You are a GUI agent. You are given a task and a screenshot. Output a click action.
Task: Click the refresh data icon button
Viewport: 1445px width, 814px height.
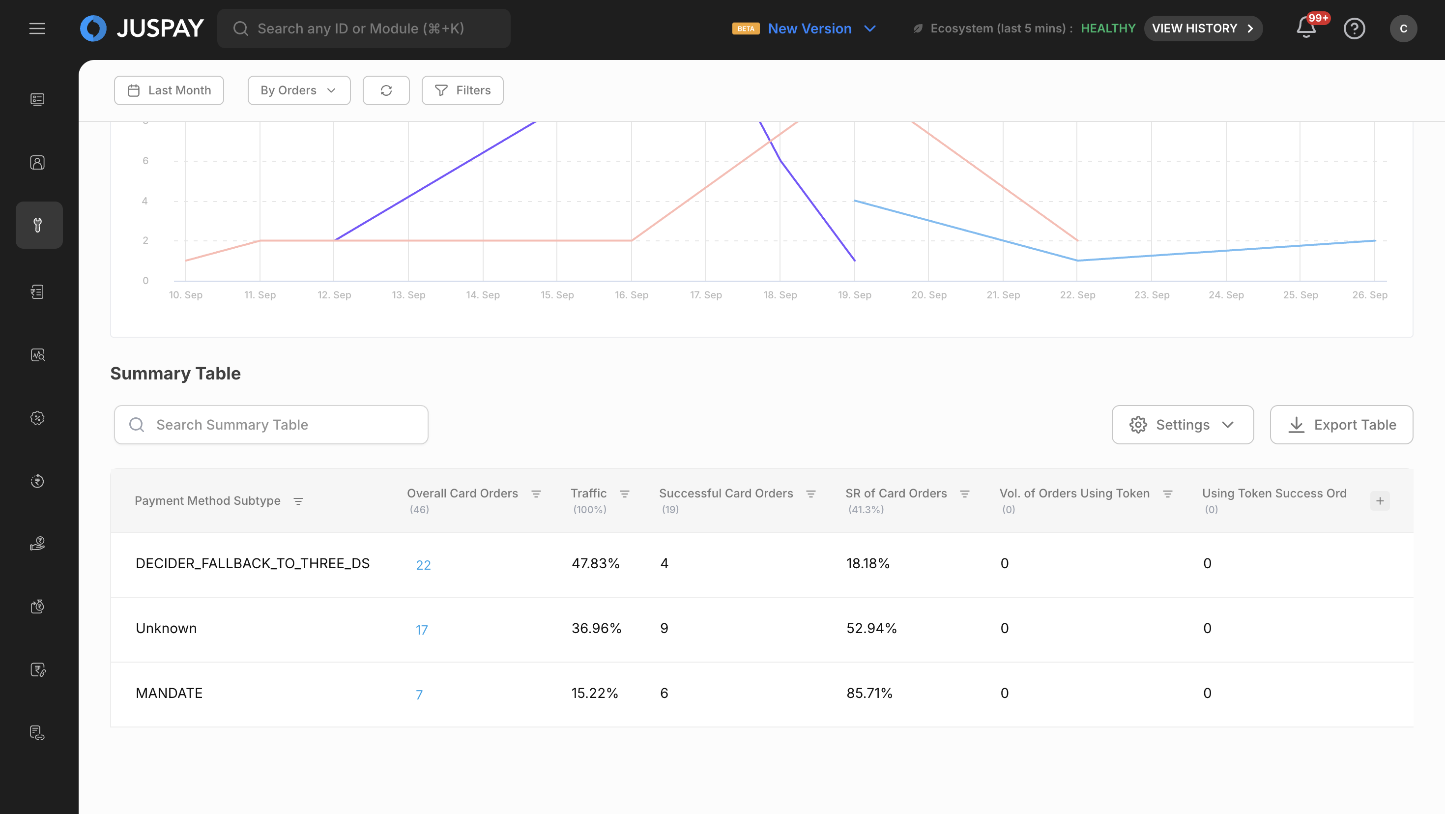(x=386, y=90)
